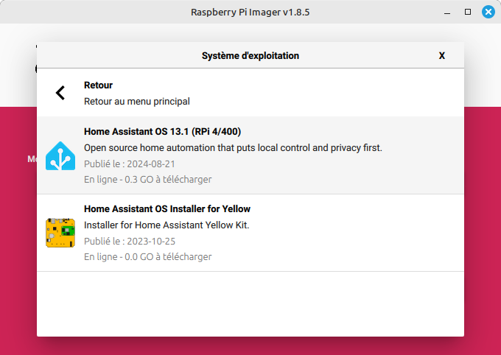Image resolution: width=501 pixels, height=355 pixels.
Task: Click 'Publié le : 2023-10-25' date
Action: point(130,242)
